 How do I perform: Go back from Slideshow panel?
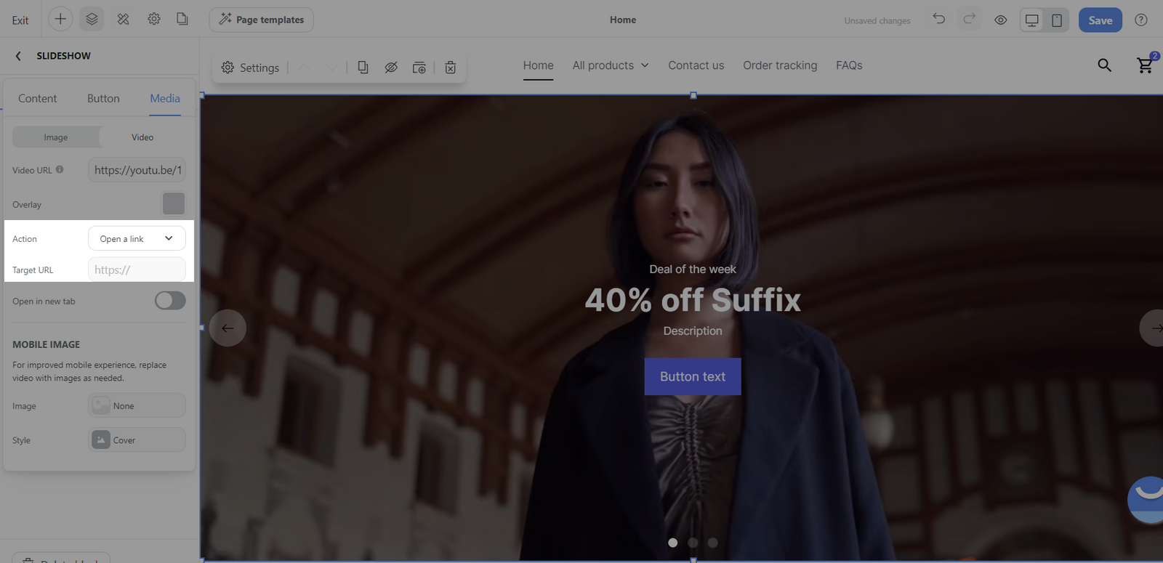[18, 56]
